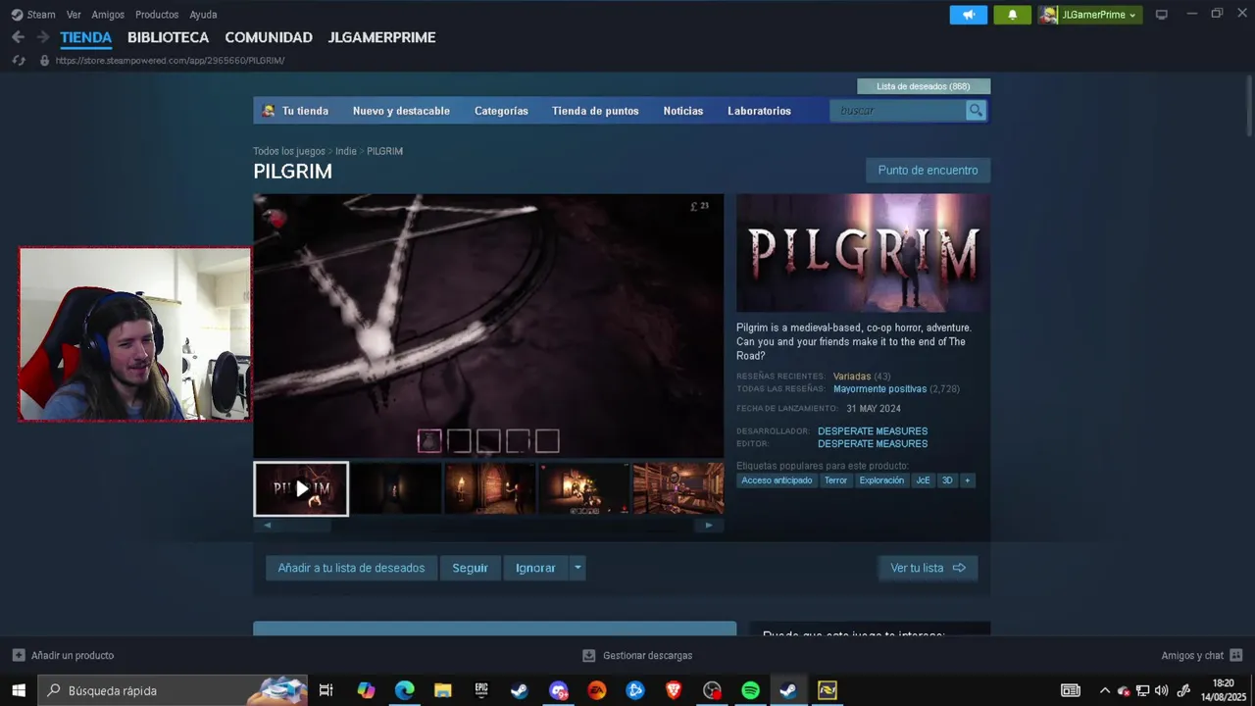Click Mayormente positivas review summary
This screenshot has width=1255, height=706.
[x=879, y=389]
